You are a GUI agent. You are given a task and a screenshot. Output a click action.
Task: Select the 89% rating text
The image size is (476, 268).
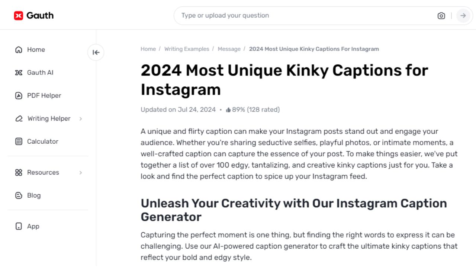tap(239, 109)
